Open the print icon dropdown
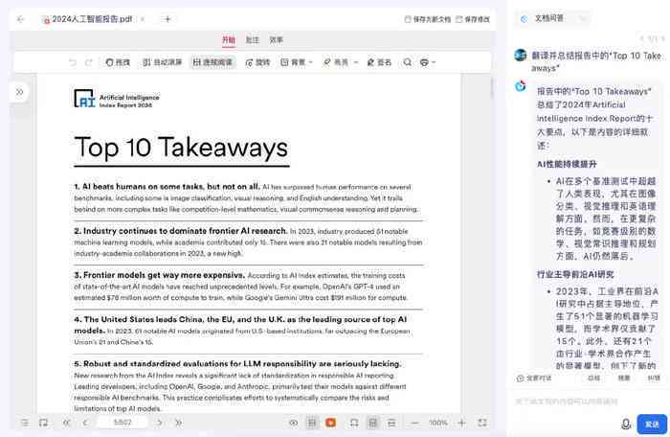The image size is (670, 437). point(427,62)
